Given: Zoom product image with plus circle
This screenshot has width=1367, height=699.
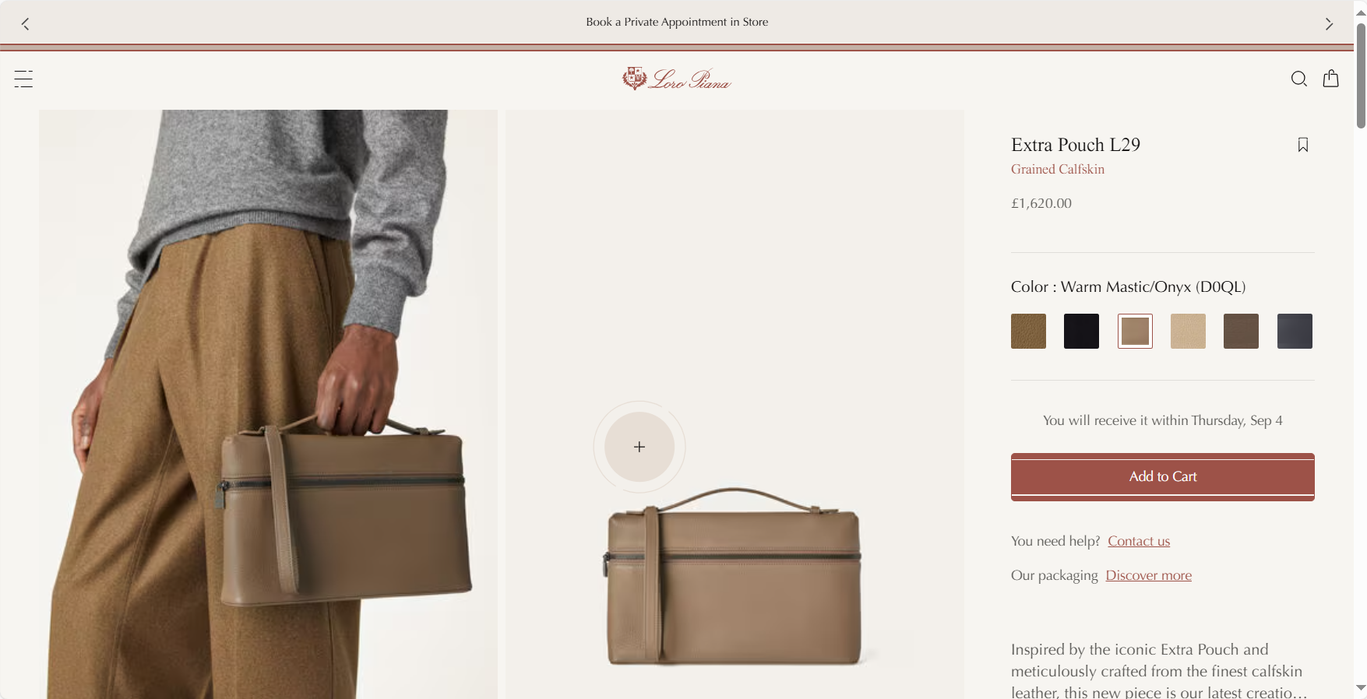Looking at the screenshot, I should click(x=639, y=447).
